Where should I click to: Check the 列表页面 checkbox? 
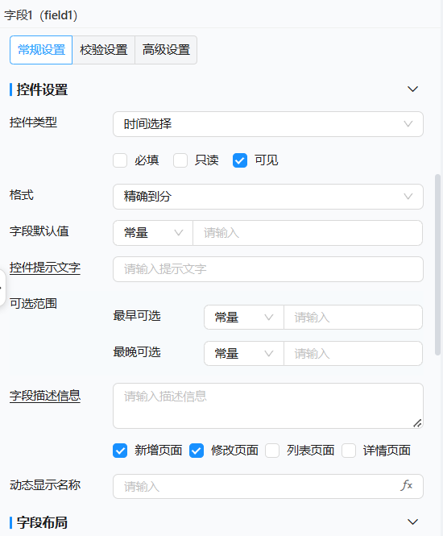pos(272,451)
